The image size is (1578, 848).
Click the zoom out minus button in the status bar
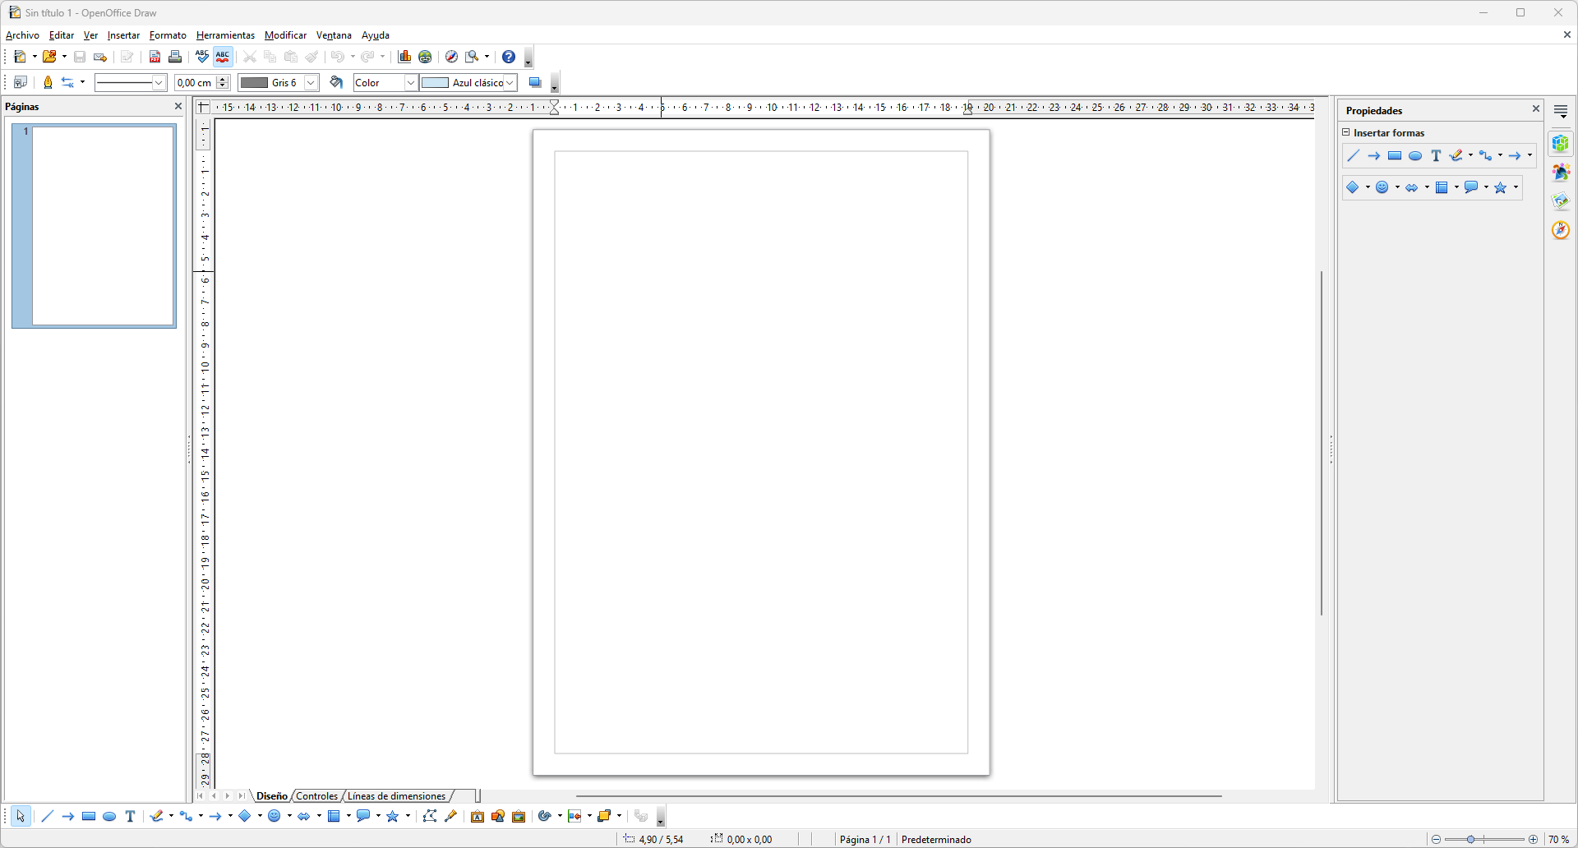click(1436, 839)
